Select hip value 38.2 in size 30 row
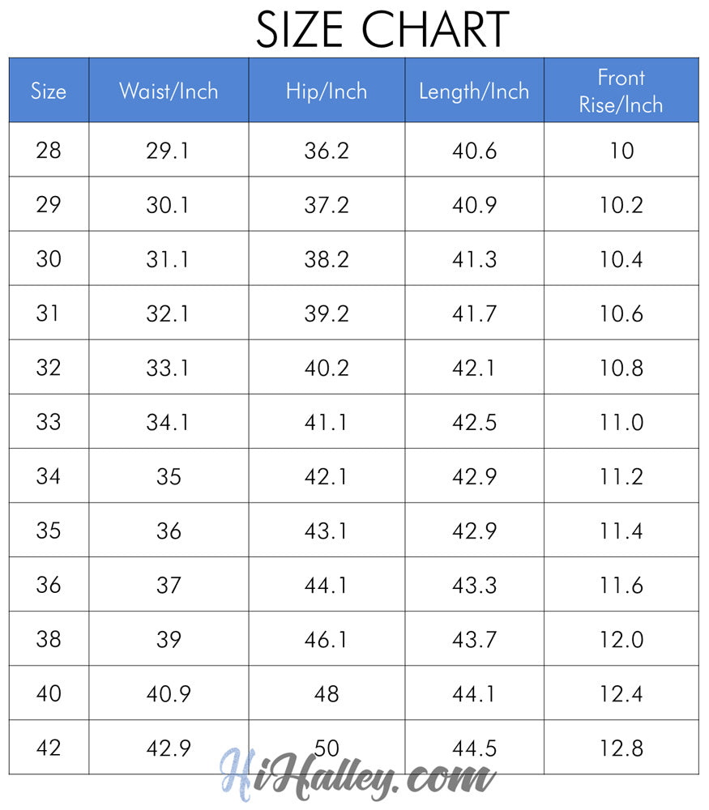Viewport: 709px width, 810px height. coord(327,259)
